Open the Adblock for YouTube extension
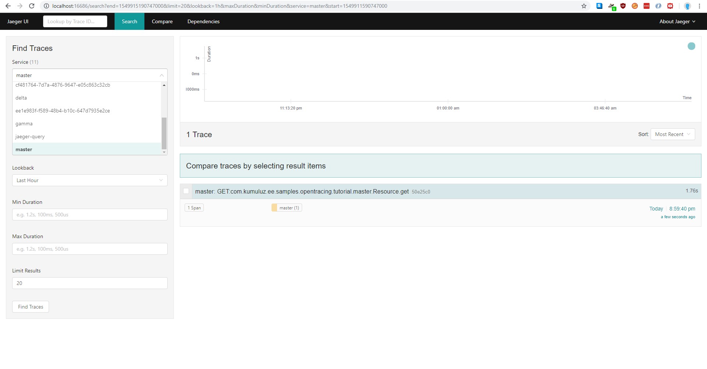This screenshot has height=369, width=707. [x=670, y=6]
